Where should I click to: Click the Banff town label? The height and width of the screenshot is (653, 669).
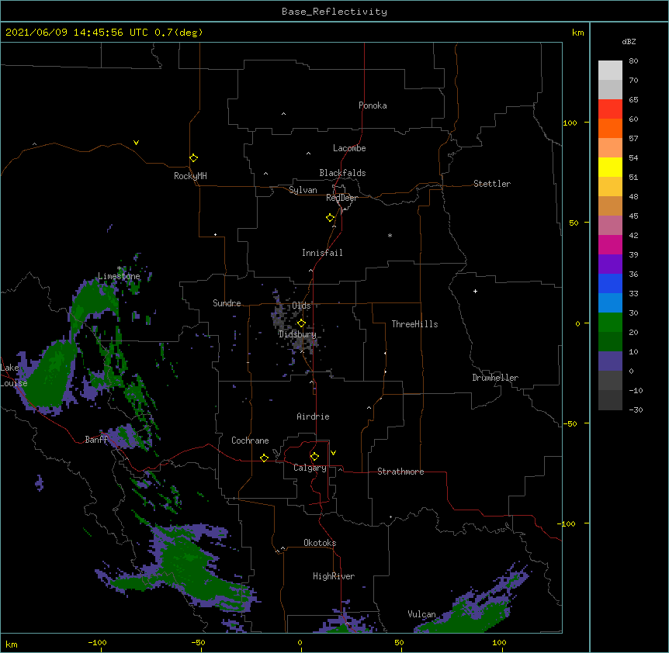96,440
